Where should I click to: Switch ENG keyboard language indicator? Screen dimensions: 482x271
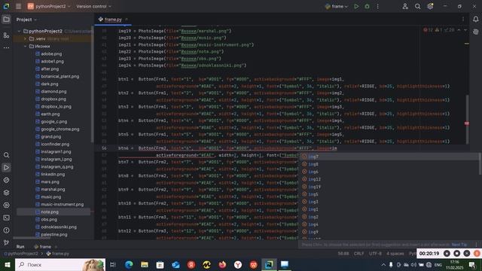438,264
